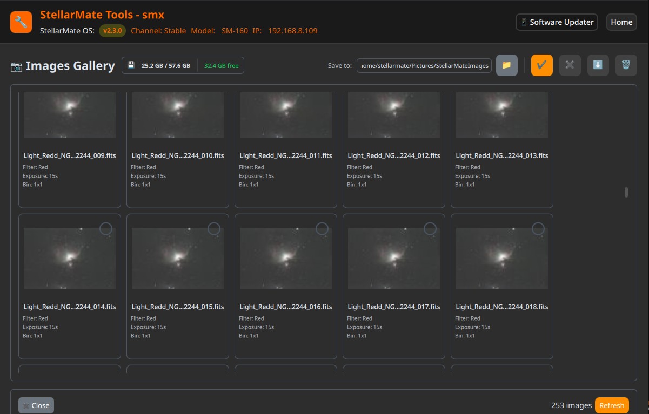Screen dimensions: 649x414
Task: Select the image 2244_017.fits checkbox circle
Action: click(430, 229)
